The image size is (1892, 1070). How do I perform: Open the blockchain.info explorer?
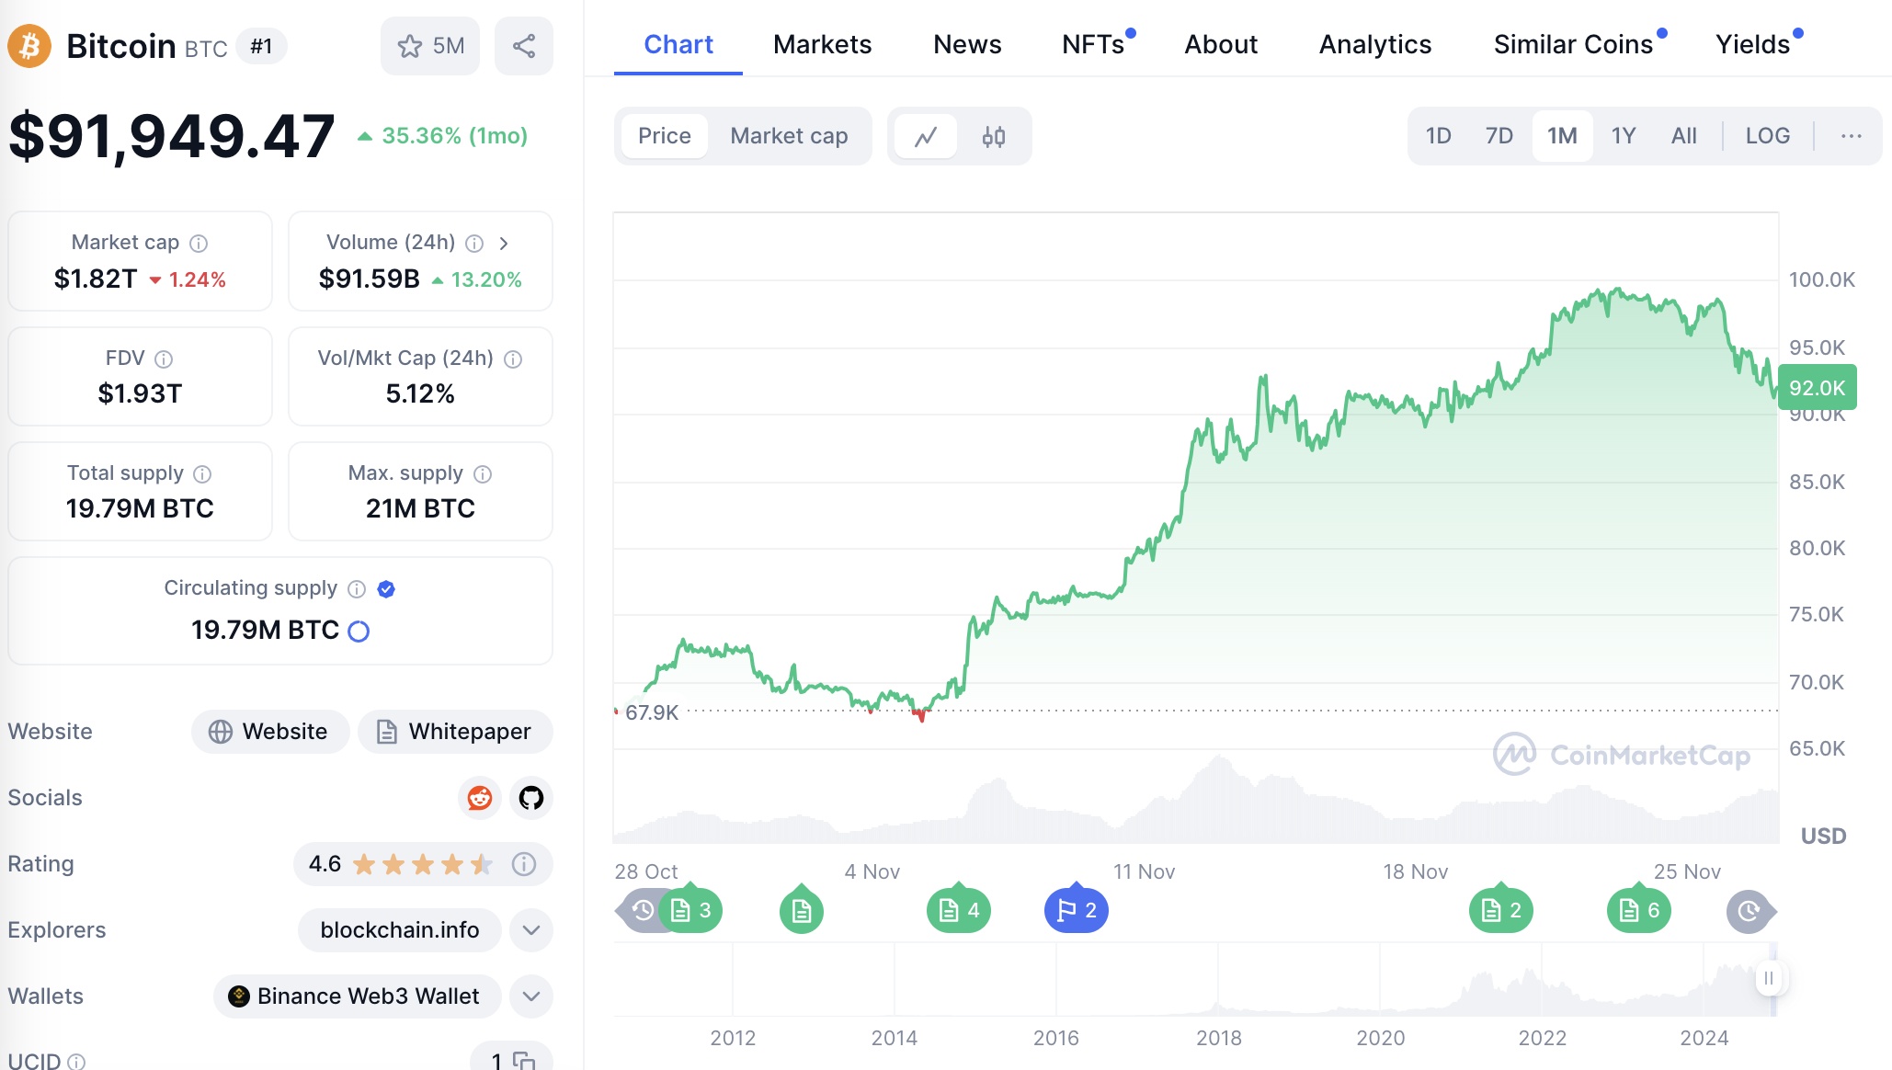tap(400, 930)
